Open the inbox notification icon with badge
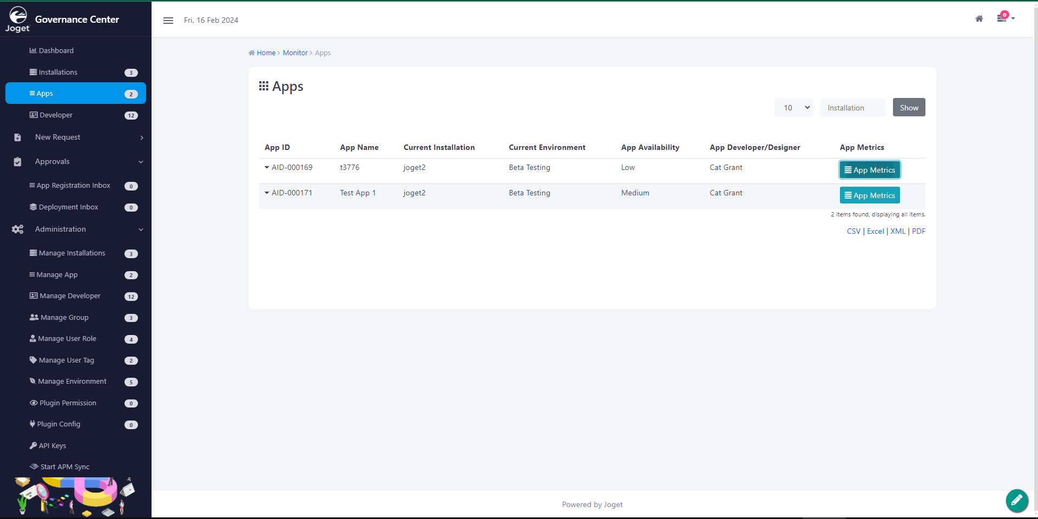The width and height of the screenshot is (1038, 519). (1002, 18)
